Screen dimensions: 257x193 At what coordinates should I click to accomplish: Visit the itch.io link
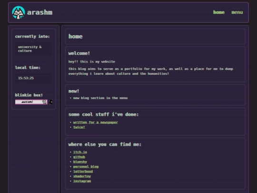click(80, 152)
